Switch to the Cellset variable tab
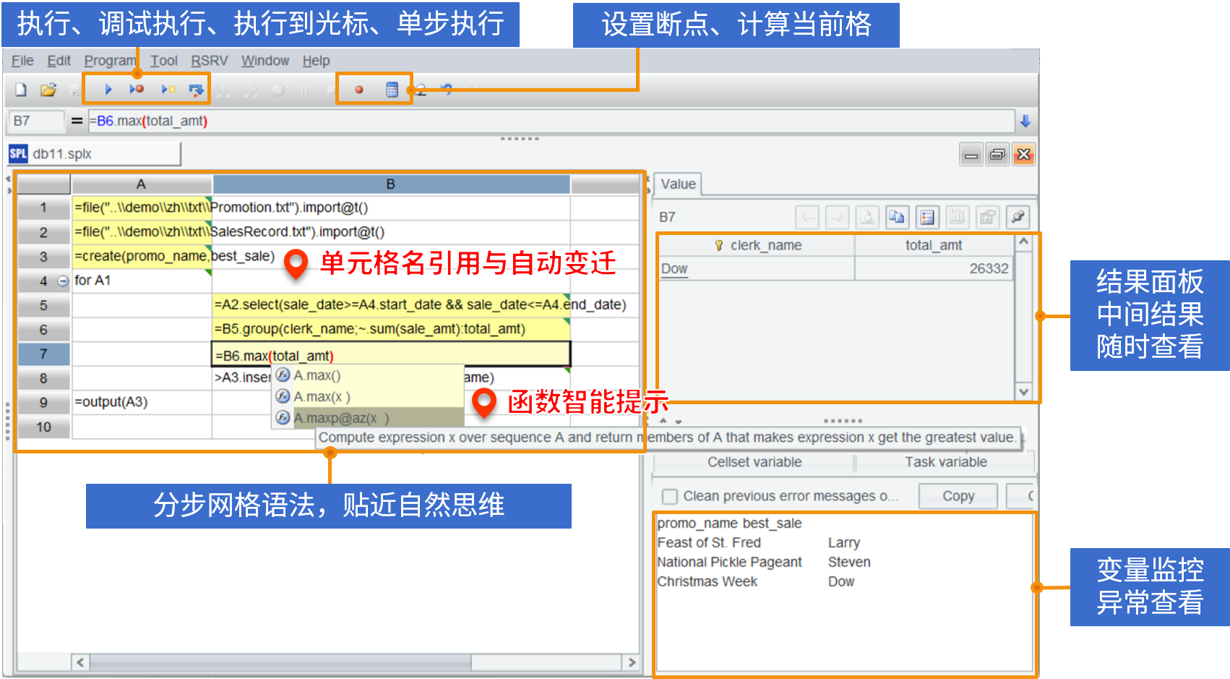Screen dimensions: 1230x679 [754, 462]
